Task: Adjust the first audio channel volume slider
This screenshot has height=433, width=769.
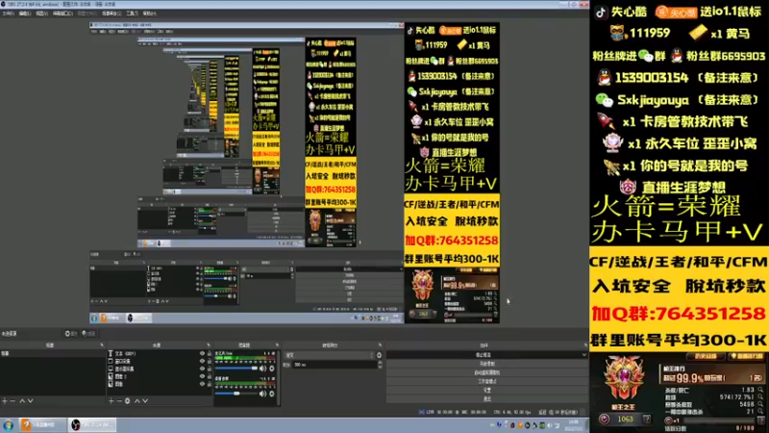Action: [x=236, y=369]
